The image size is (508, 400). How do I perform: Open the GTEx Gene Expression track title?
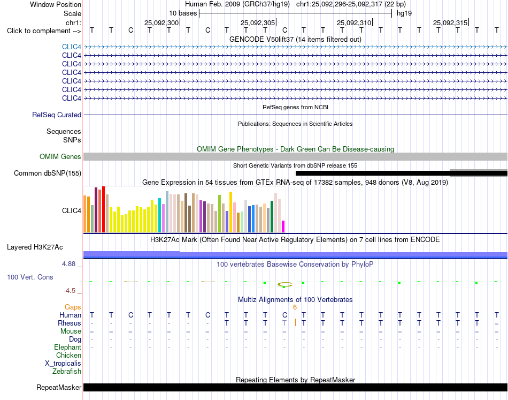(x=295, y=182)
